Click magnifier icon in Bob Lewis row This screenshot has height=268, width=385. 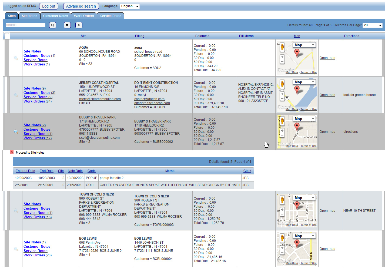coord(16,249)
